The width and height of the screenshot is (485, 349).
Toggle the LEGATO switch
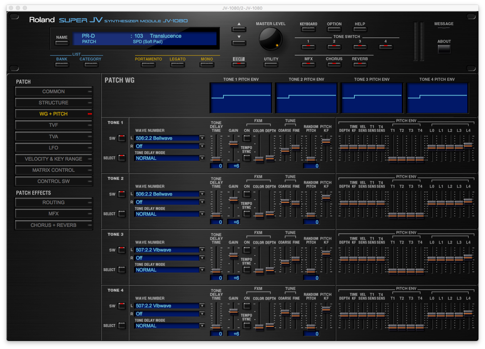pos(178,65)
